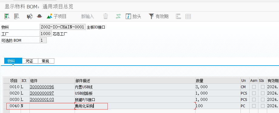Click 新输入 new entries button
279x113 pixels.
click(87, 17)
